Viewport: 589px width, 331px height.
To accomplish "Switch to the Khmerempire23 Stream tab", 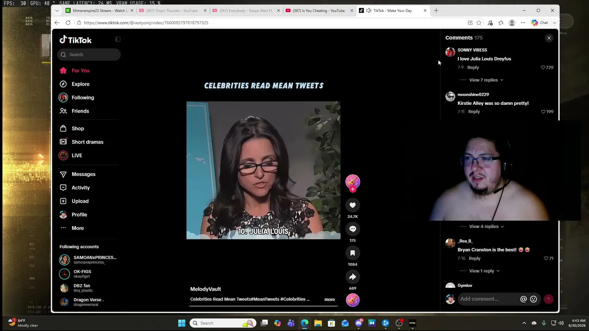I will tap(99, 11).
